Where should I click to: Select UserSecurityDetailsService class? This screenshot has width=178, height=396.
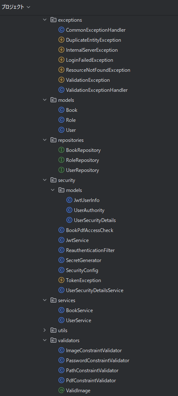pyautogui.click(x=94, y=290)
